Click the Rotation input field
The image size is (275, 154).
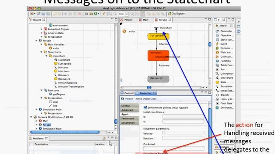coord(183,138)
